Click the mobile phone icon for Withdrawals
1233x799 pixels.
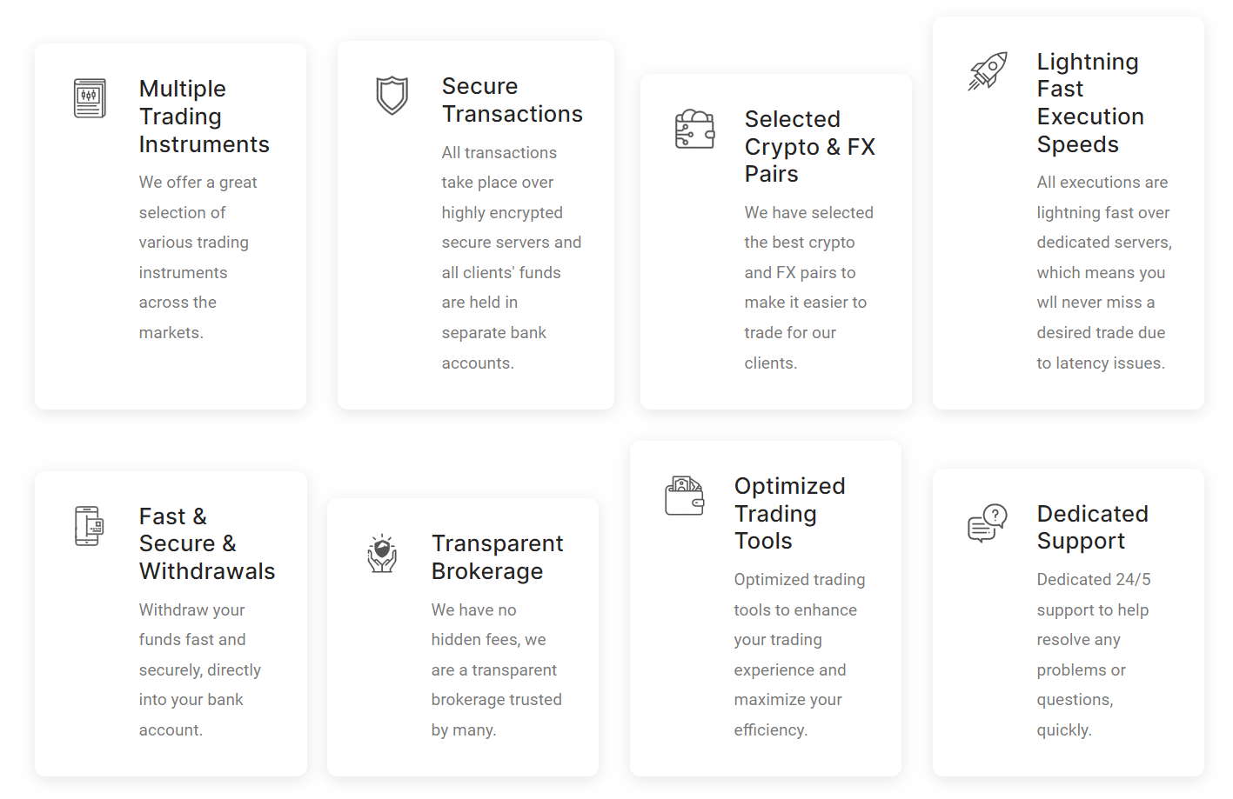click(90, 526)
